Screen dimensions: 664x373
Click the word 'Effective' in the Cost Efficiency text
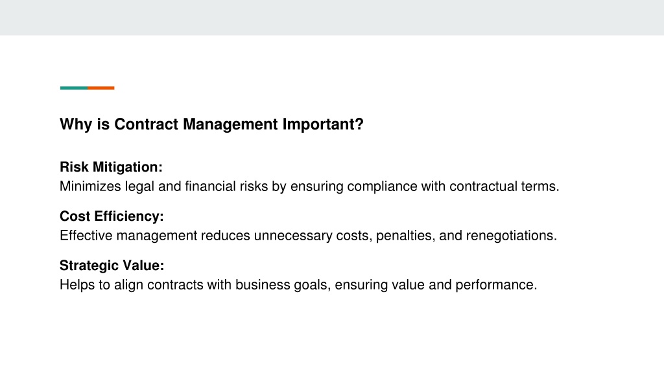(x=86, y=236)
